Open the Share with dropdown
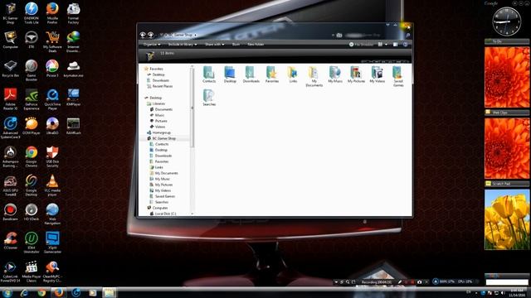Screen dimensions: 531x298 pos(214,44)
